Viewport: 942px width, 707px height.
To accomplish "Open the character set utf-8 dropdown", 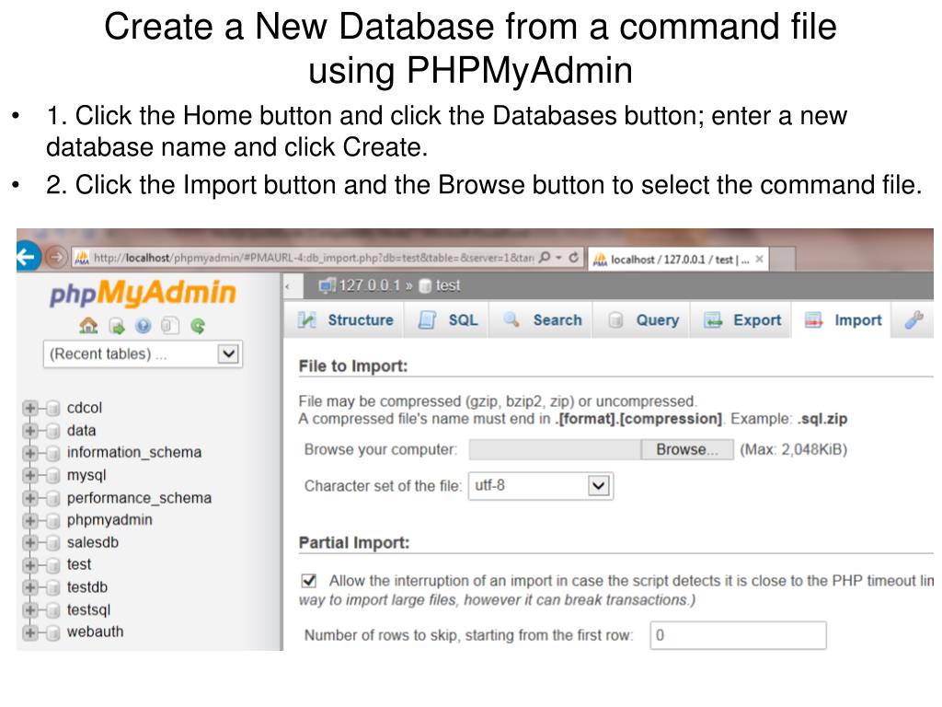I will pyautogui.click(x=541, y=486).
